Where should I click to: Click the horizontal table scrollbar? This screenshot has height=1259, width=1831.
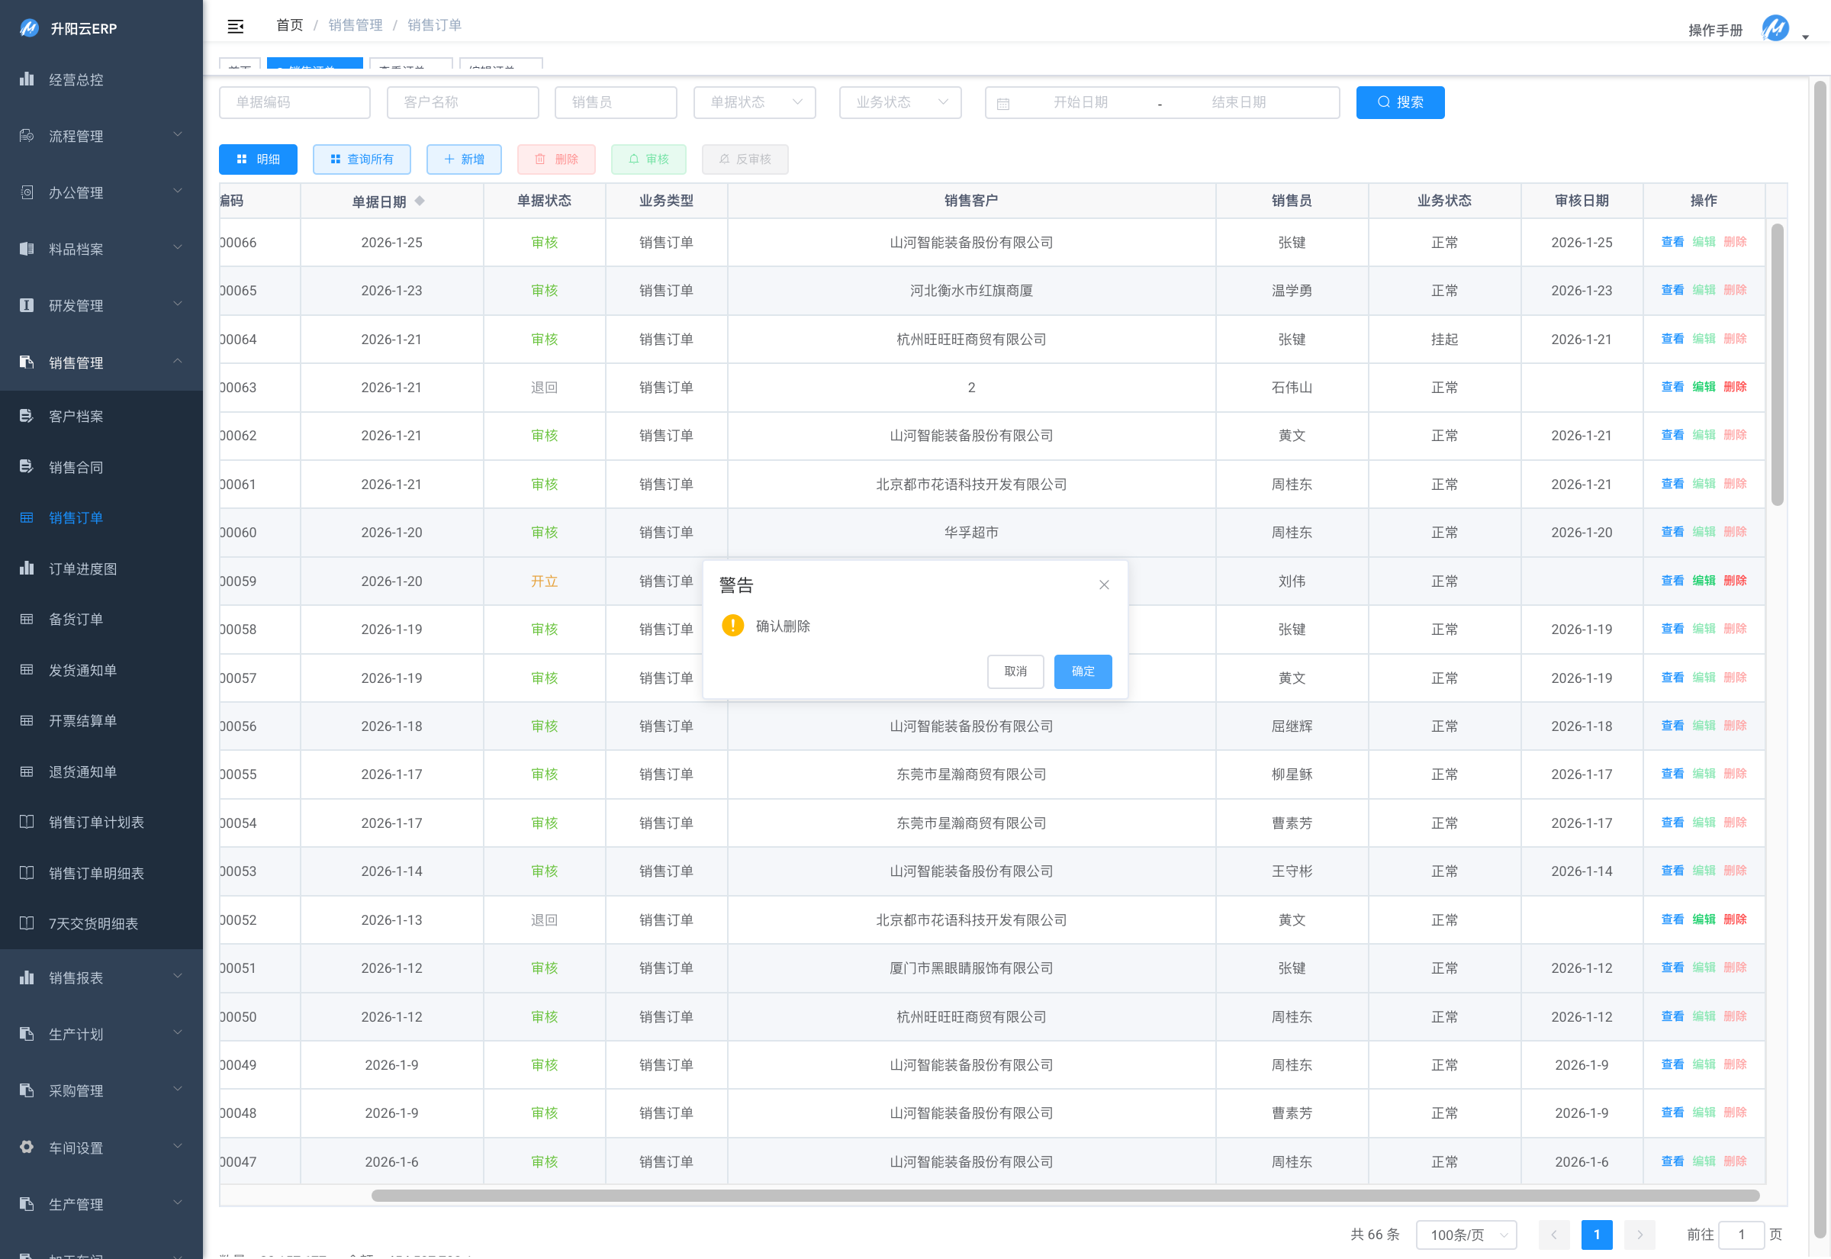pos(1064,1196)
